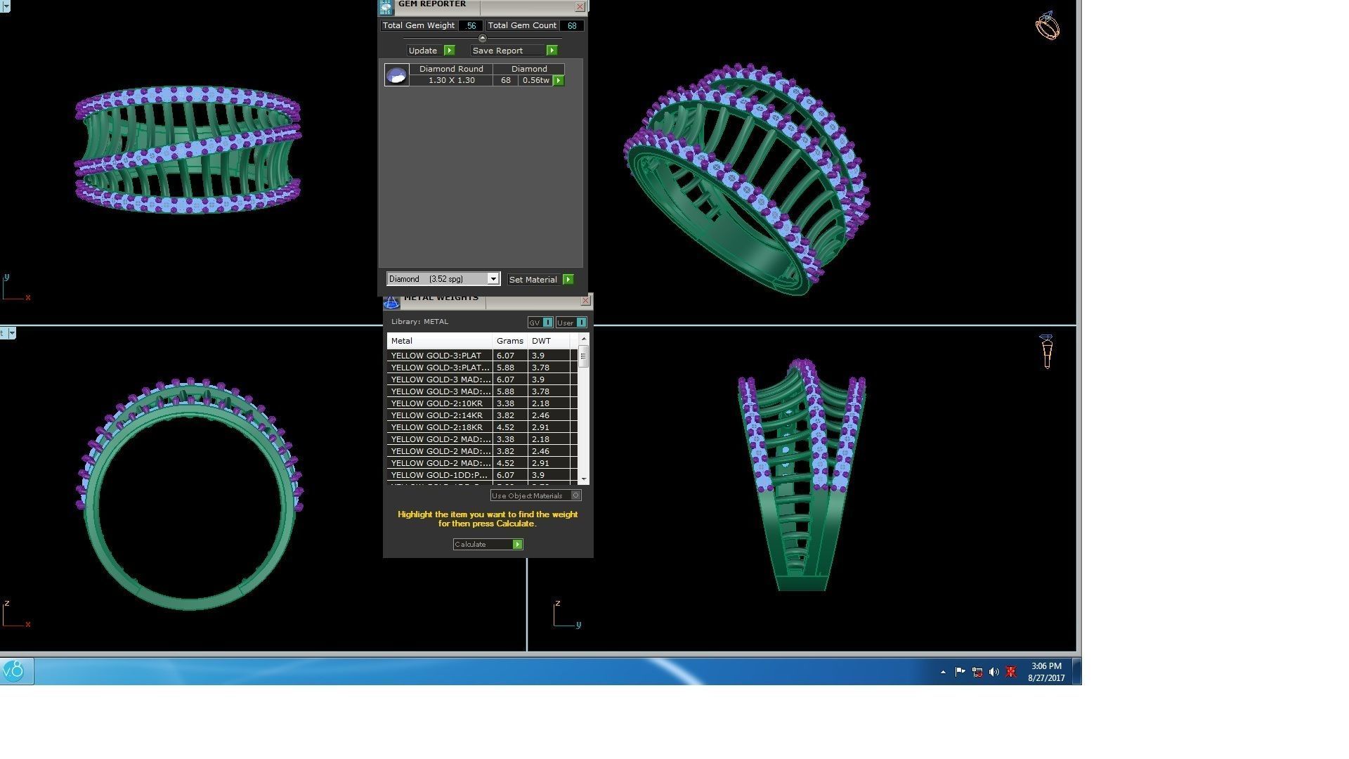Open the Action Center flag icon
Screen dimensions: 1349x759
[x=960, y=672]
